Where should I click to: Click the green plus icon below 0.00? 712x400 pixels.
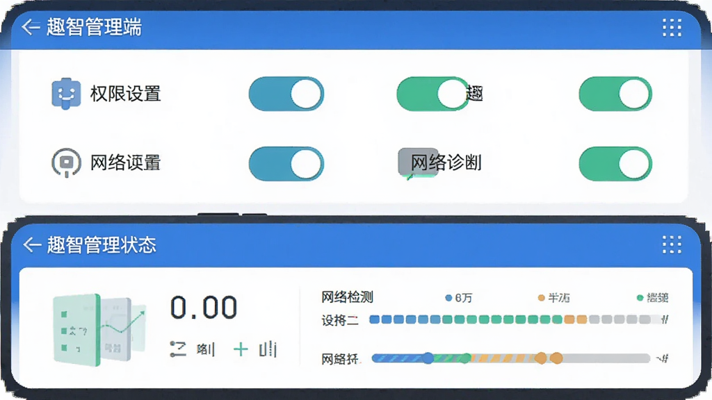pos(241,349)
